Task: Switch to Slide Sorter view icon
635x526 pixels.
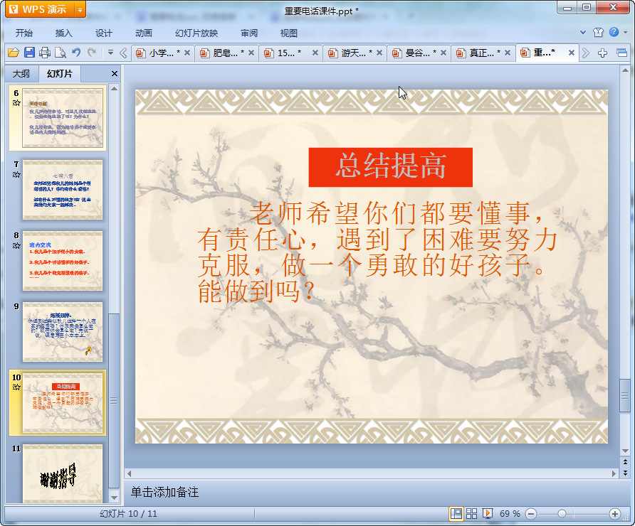Action: 471,513
